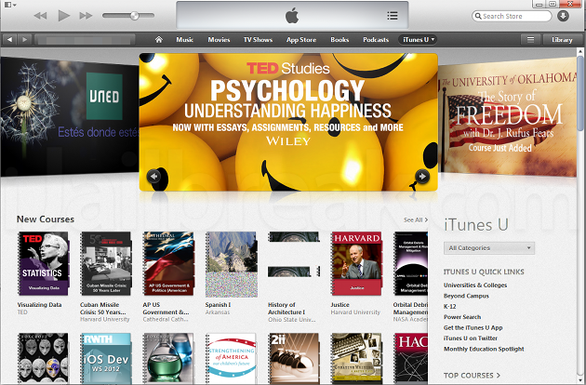Open the TED Studies Psychology banner

[x=288, y=122]
